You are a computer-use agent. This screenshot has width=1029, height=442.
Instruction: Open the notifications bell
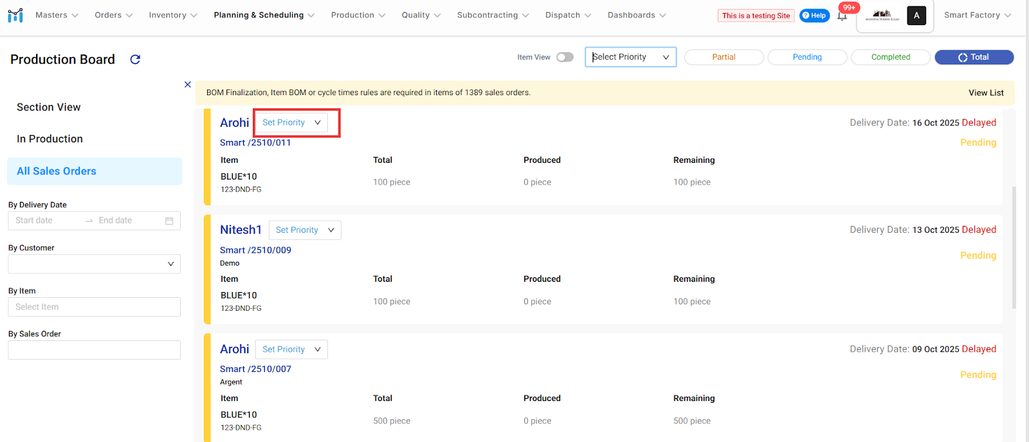(x=842, y=16)
